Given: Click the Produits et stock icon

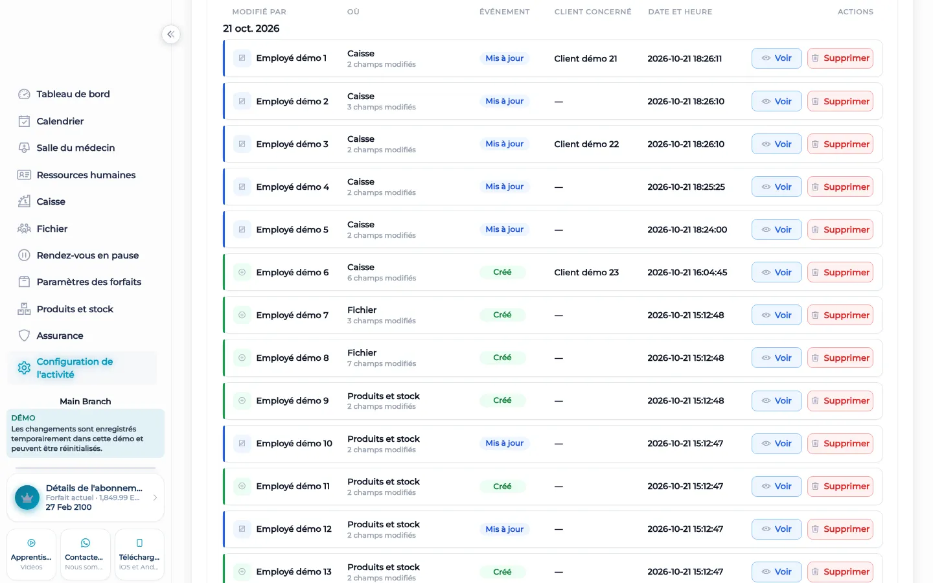Looking at the screenshot, I should (24, 309).
